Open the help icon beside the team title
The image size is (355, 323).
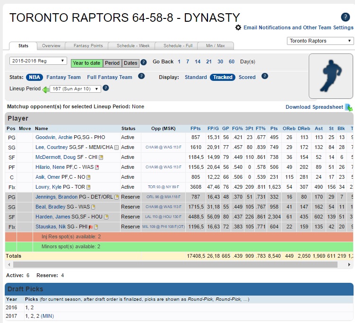[345, 17]
